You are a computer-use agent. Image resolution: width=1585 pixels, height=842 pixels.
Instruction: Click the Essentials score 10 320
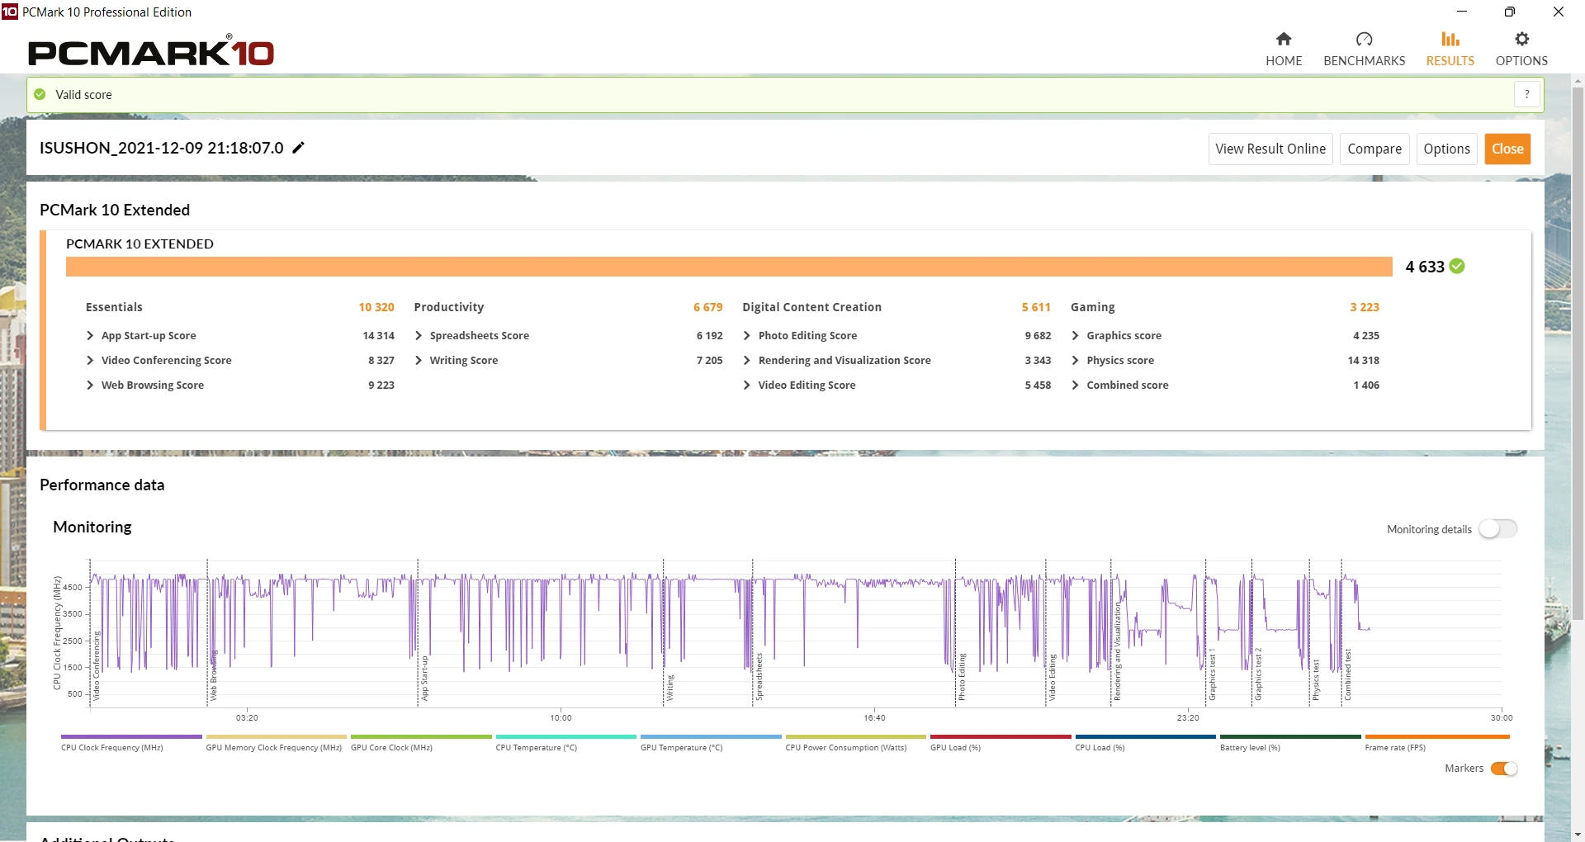[376, 307]
